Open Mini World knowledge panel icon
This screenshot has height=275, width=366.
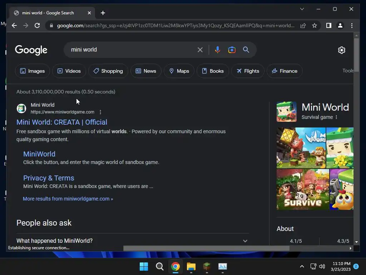[x=286, y=112]
